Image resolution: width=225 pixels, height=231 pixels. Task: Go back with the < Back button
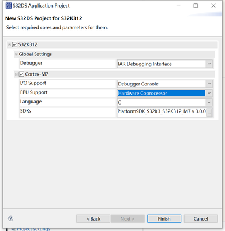[x=93, y=219]
